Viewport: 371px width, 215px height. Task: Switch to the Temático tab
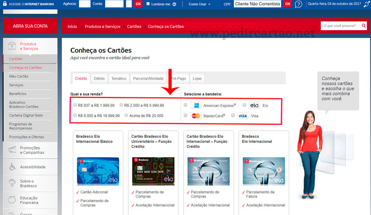pos(119,79)
